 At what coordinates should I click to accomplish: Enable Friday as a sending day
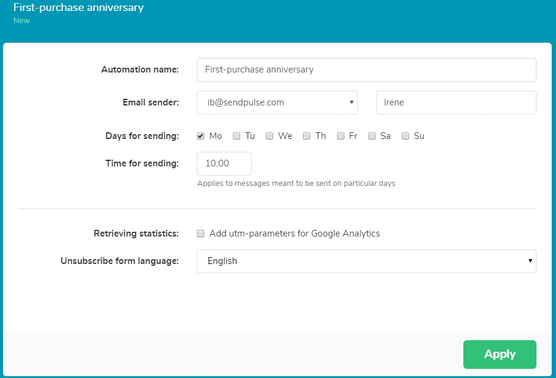(x=340, y=136)
